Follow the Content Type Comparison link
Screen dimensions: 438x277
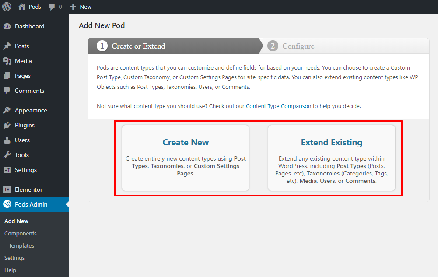point(278,106)
